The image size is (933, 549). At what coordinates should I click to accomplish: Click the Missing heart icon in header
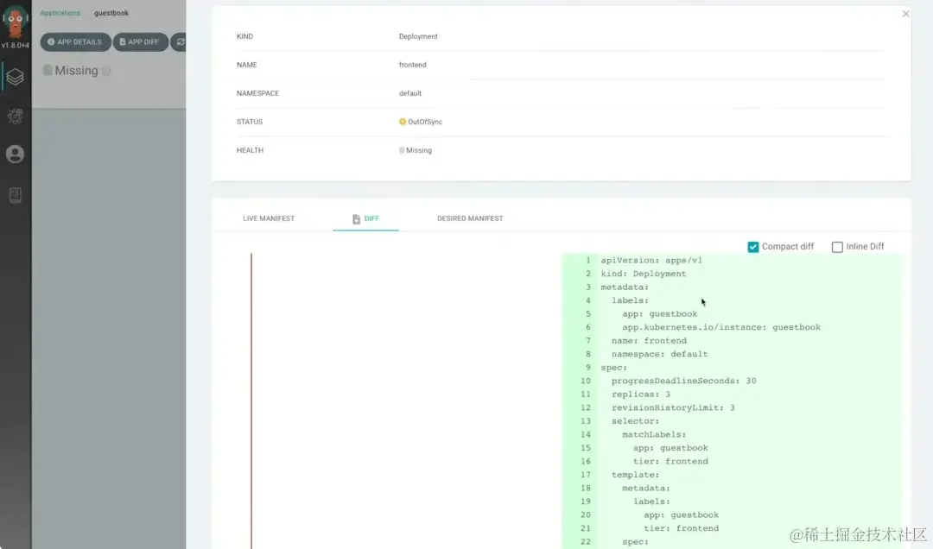coord(47,70)
